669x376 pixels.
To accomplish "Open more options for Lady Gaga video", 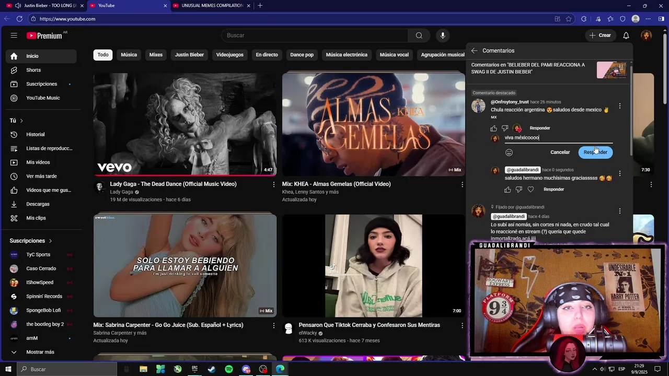I will coord(273,184).
